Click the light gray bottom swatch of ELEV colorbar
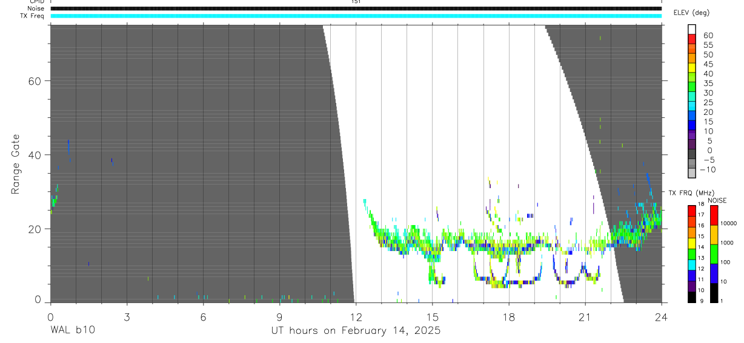This screenshot has height=343, width=744. (x=691, y=174)
